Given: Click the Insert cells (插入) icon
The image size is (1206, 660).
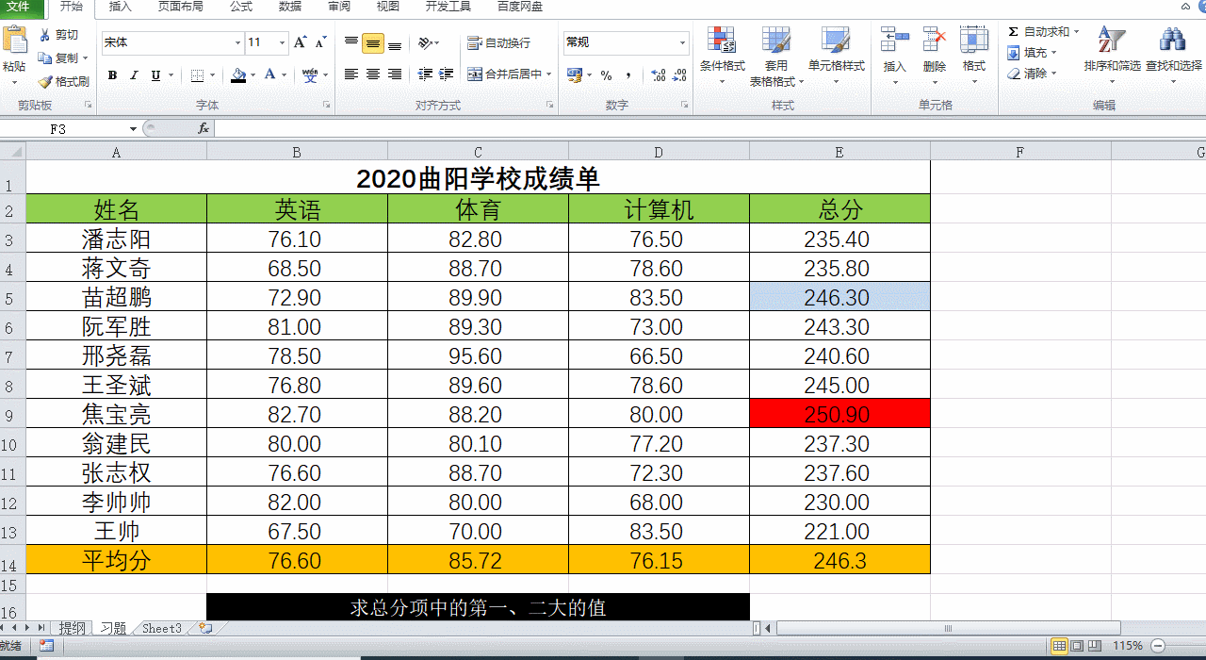Looking at the screenshot, I should (894, 40).
